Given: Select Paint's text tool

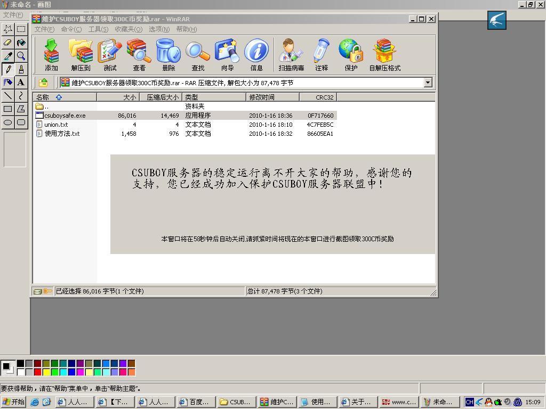Looking at the screenshot, I should 21,82.
